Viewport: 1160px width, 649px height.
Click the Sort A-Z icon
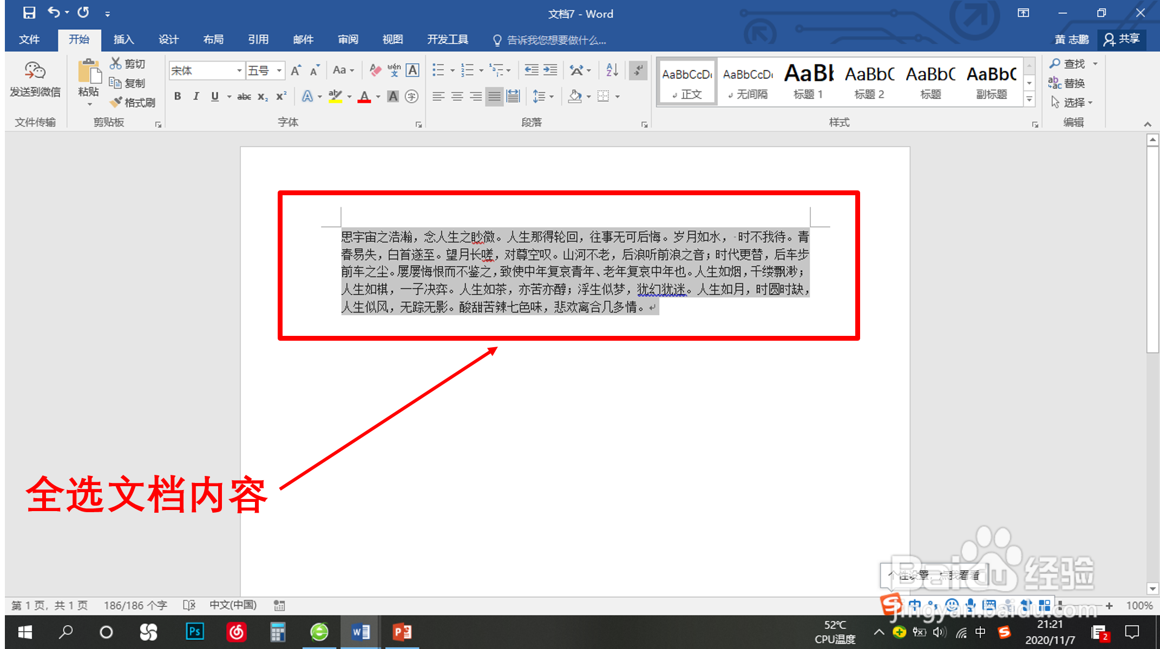click(x=612, y=70)
